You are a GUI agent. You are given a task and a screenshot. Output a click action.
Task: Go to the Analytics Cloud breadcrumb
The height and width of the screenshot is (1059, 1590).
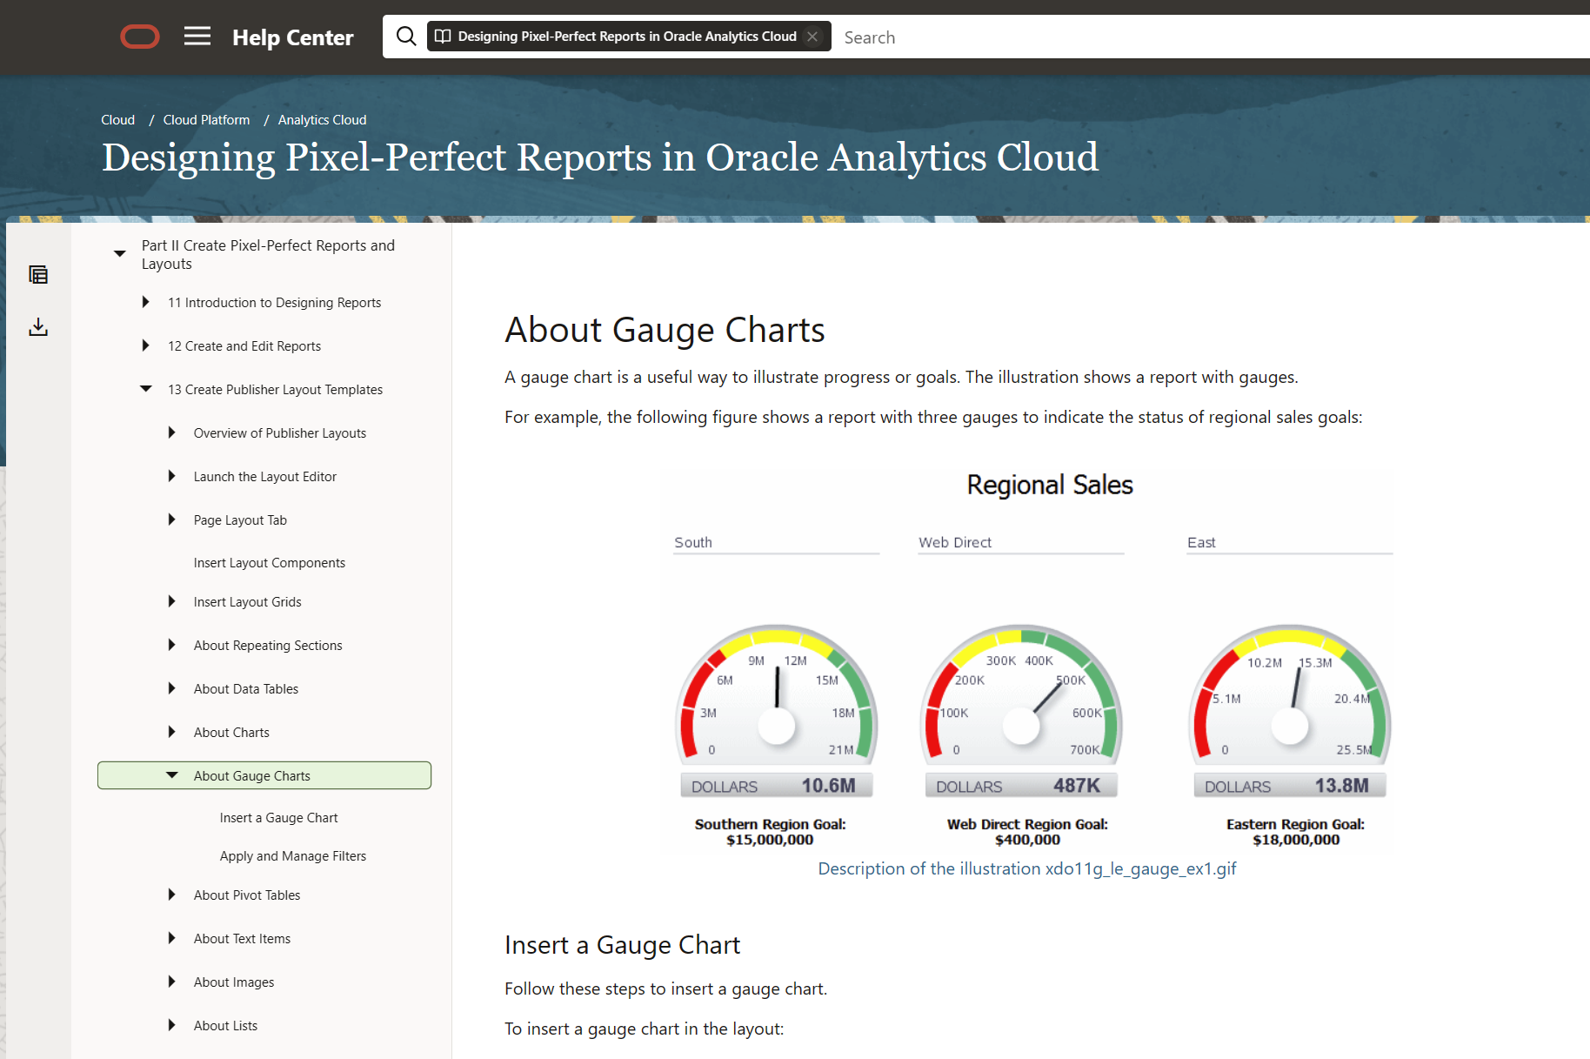coord(322,120)
